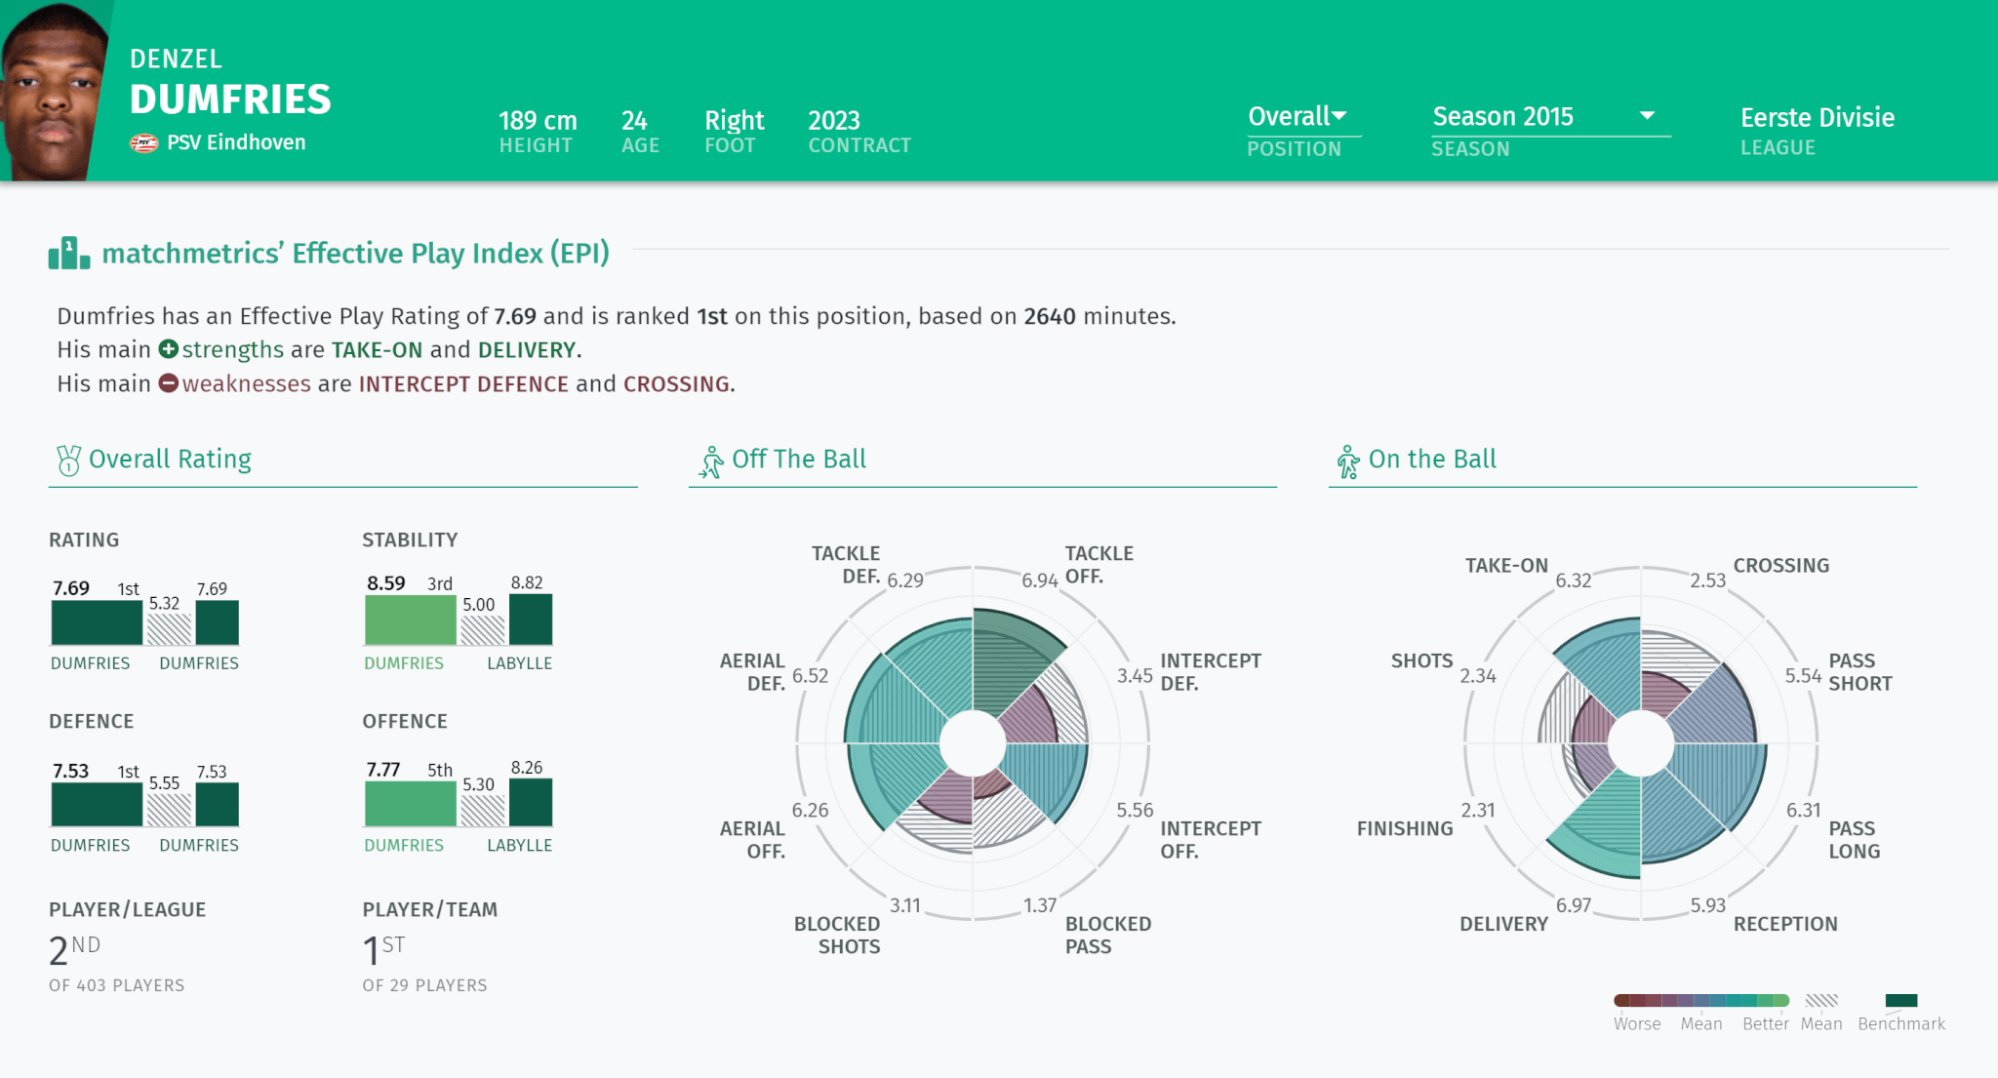This screenshot has width=1998, height=1078.
Task: Click the PSV Eindhoven team name
Action: pyautogui.click(x=236, y=142)
